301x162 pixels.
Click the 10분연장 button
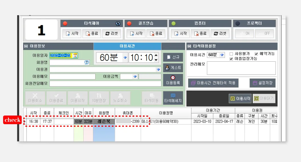coord(99,98)
